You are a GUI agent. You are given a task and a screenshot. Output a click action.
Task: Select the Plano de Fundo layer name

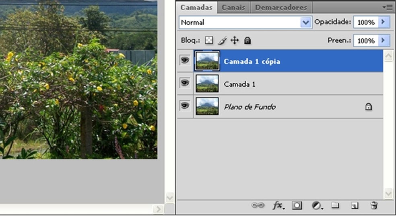tap(250, 107)
